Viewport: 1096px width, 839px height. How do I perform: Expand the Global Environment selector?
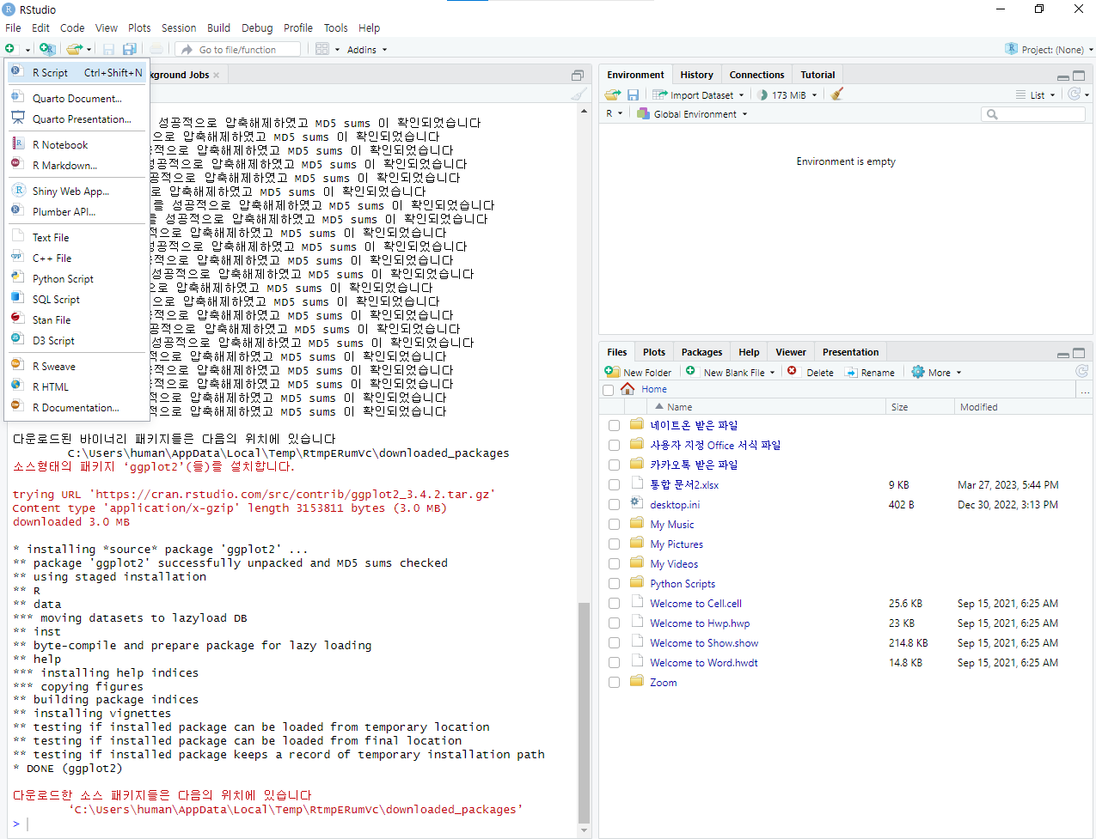pos(692,114)
